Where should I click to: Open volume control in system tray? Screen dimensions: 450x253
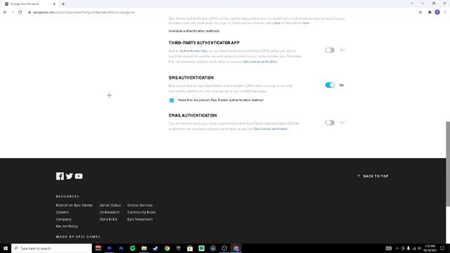(419, 248)
